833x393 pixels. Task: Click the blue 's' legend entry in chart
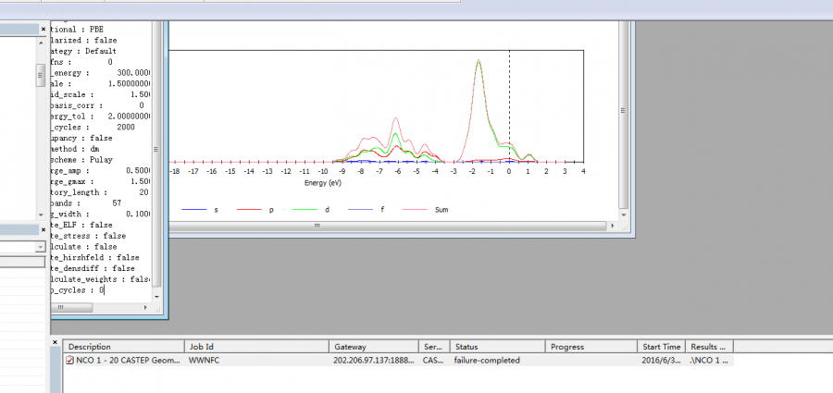(200, 210)
